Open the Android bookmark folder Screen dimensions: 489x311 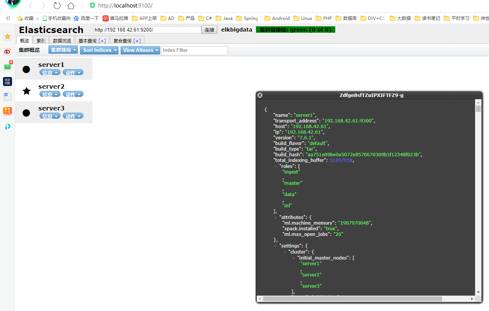pos(277,18)
